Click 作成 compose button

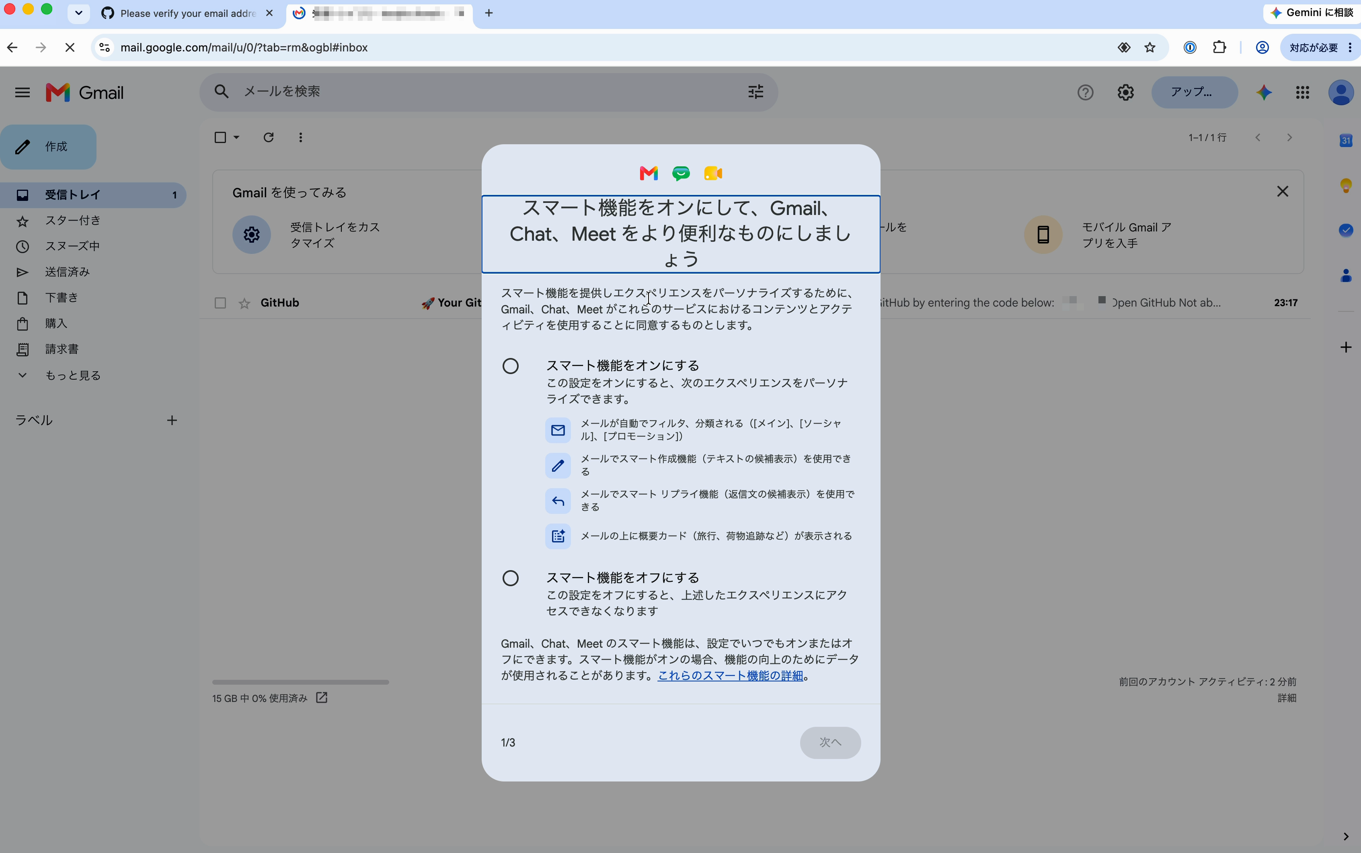pyautogui.click(x=49, y=147)
